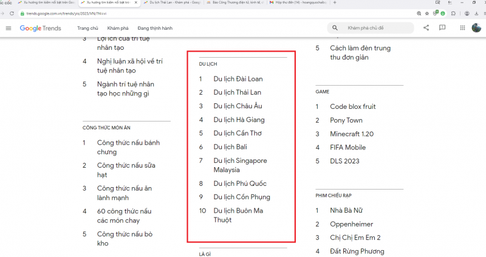Click the zoom magnifier in address bar
This screenshot has height=257, width=486.
pyautogui.click(x=420, y=12)
